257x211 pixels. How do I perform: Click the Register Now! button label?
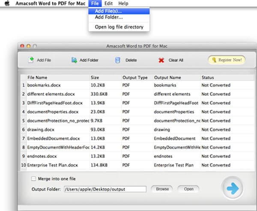point(230,60)
